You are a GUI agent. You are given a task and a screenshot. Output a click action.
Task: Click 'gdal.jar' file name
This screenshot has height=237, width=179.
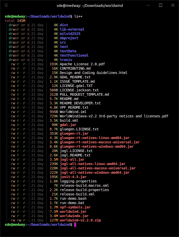coord(68,125)
